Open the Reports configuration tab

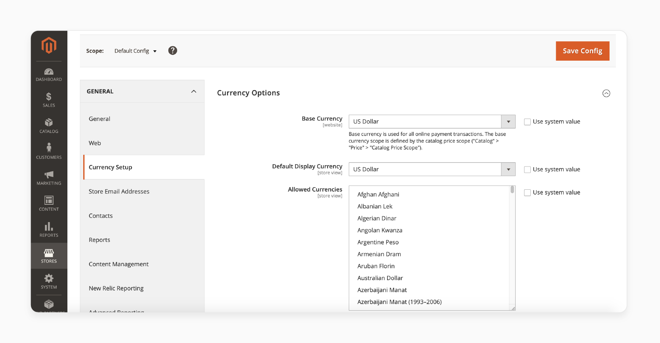(142, 240)
